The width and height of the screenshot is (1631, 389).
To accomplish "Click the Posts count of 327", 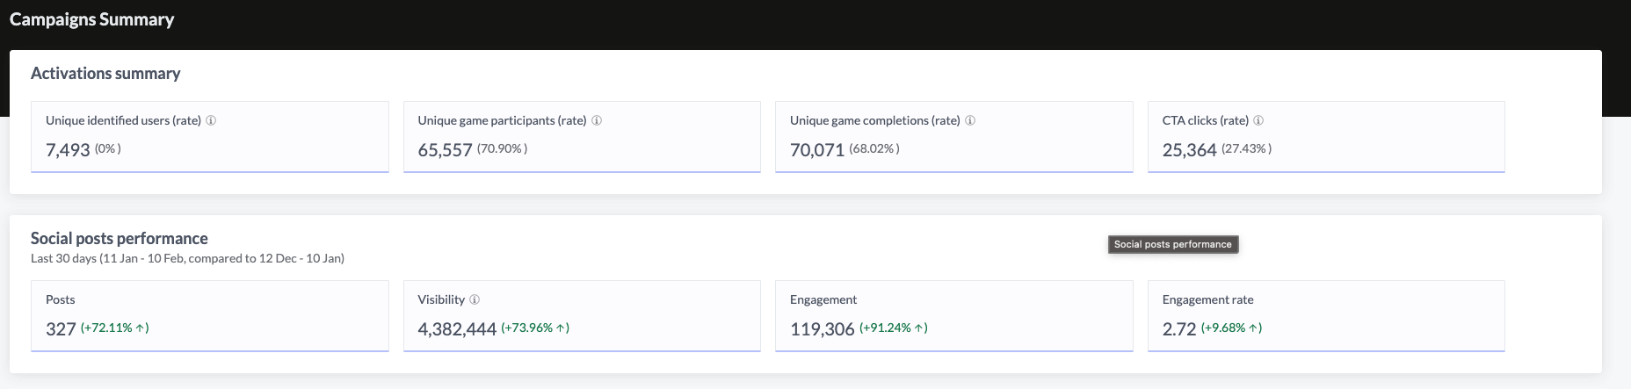I will click(61, 329).
